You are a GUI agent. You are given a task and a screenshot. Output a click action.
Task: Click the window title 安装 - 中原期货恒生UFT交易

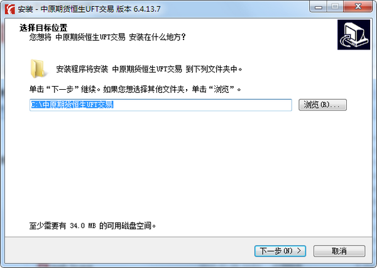[65, 9]
